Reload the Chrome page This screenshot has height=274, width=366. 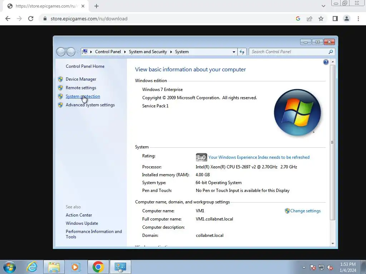(x=31, y=19)
